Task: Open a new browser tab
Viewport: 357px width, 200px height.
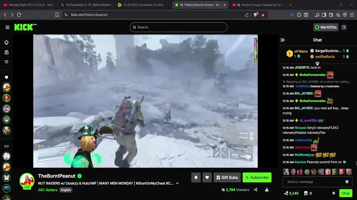Action: (x=291, y=5)
